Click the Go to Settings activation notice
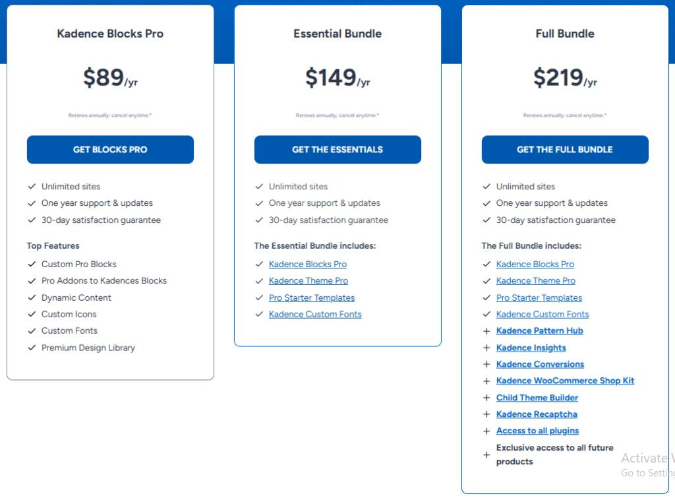Screen dimensions: 675x500 click(x=647, y=473)
